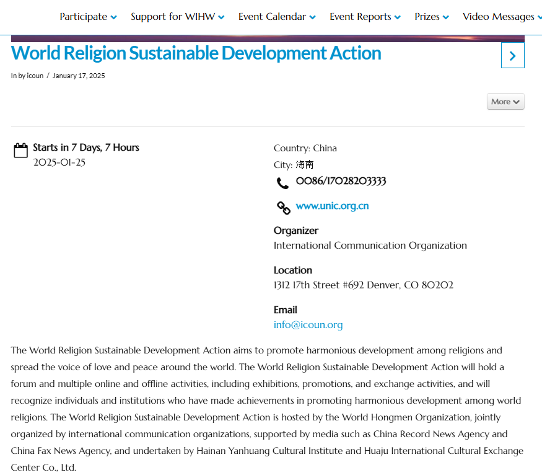The width and height of the screenshot is (542, 475).
Task: Open the www.unic.org.cn website link
Action: tap(332, 206)
